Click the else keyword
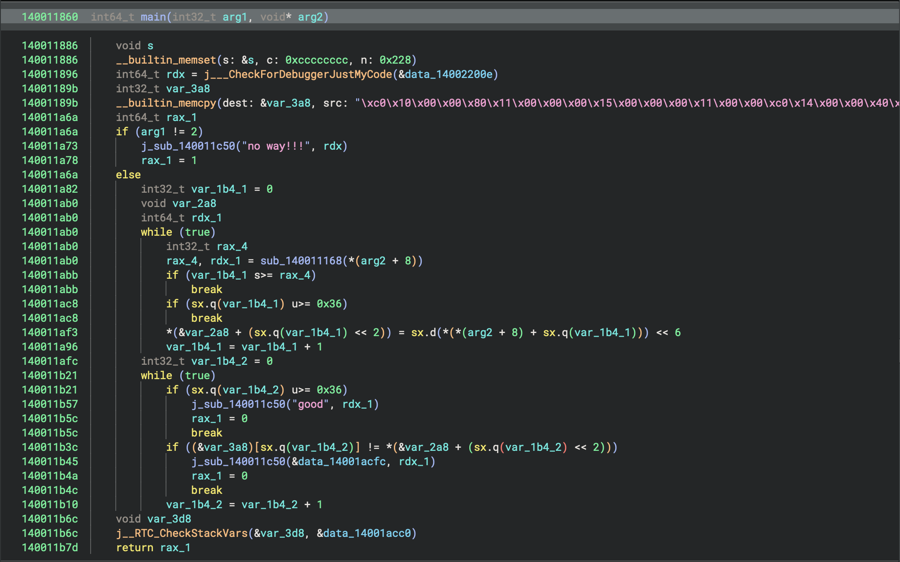The image size is (900, 562). click(128, 175)
